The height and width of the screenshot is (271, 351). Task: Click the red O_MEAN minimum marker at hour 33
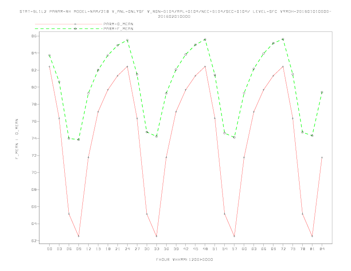click(x=156, y=236)
